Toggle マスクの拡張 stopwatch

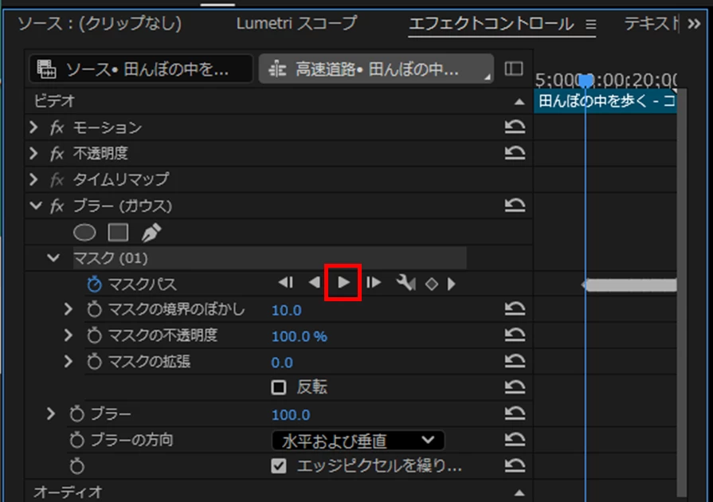pos(94,362)
